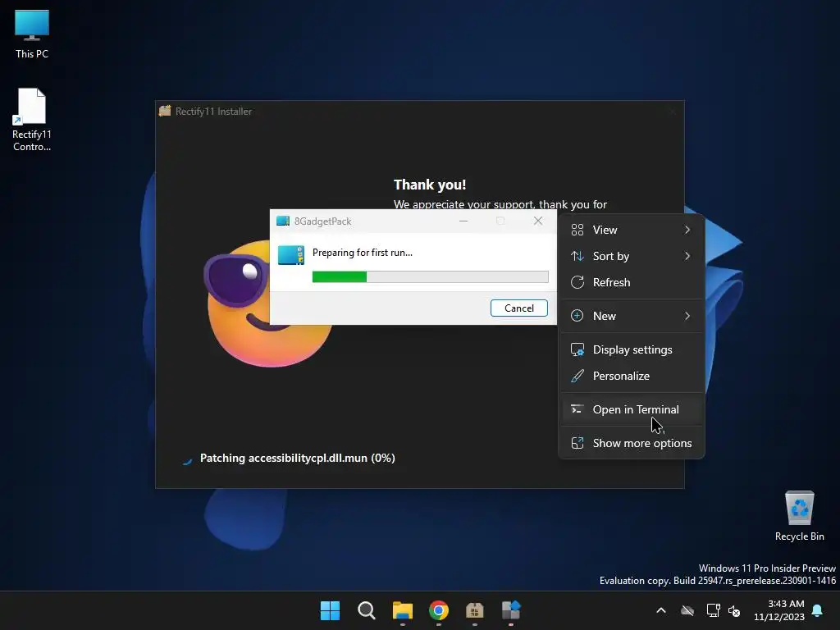The width and height of the screenshot is (840, 630).
Task: Click the Sort by arrows icon
Action: coord(577,256)
